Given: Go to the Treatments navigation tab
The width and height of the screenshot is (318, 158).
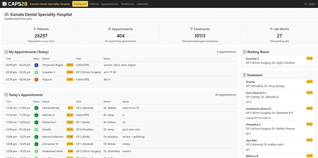Looking at the screenshot, I should coord(128,4).
